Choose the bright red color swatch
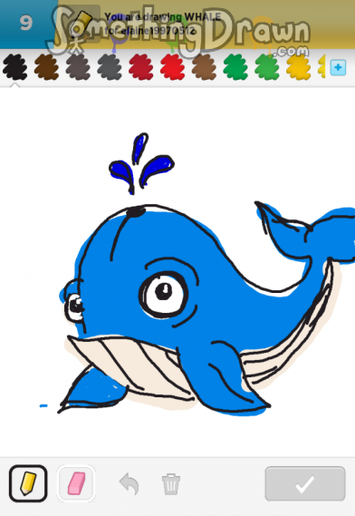Viewport: 355px width, 516px height. tap(173, 67)
